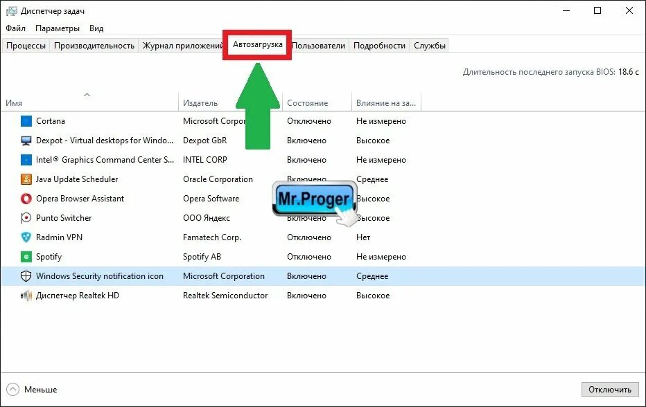
Task: Select the Cortana row name
Action: point(51,121)
